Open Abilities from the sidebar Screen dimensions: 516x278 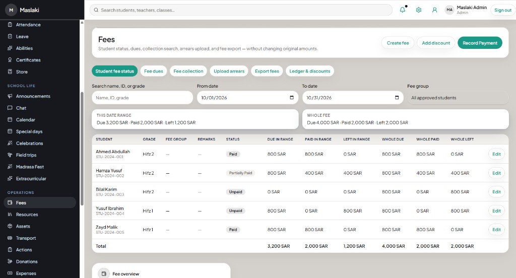(40, 48)
